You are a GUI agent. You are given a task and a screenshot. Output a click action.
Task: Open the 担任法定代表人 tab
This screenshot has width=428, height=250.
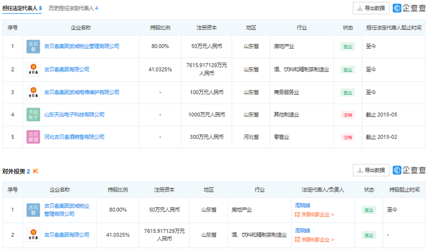[22, 8]
